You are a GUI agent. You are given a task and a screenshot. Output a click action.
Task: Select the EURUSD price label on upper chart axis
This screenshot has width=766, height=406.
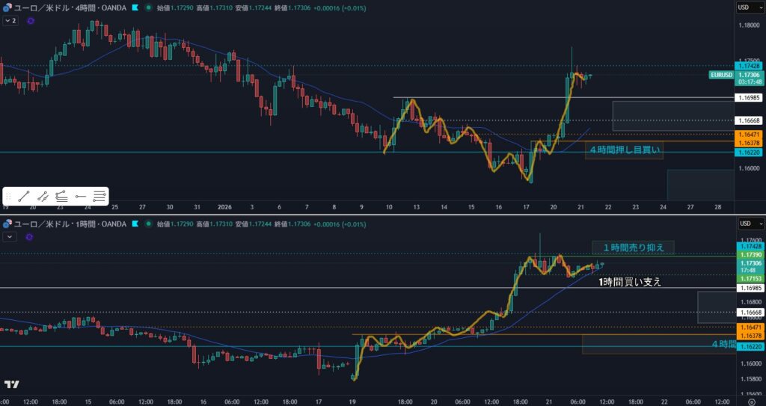point(721,75)
